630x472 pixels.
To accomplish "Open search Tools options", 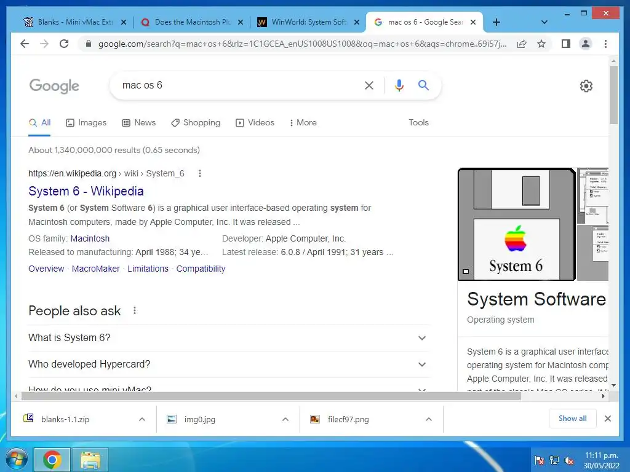I will [418, 122].
